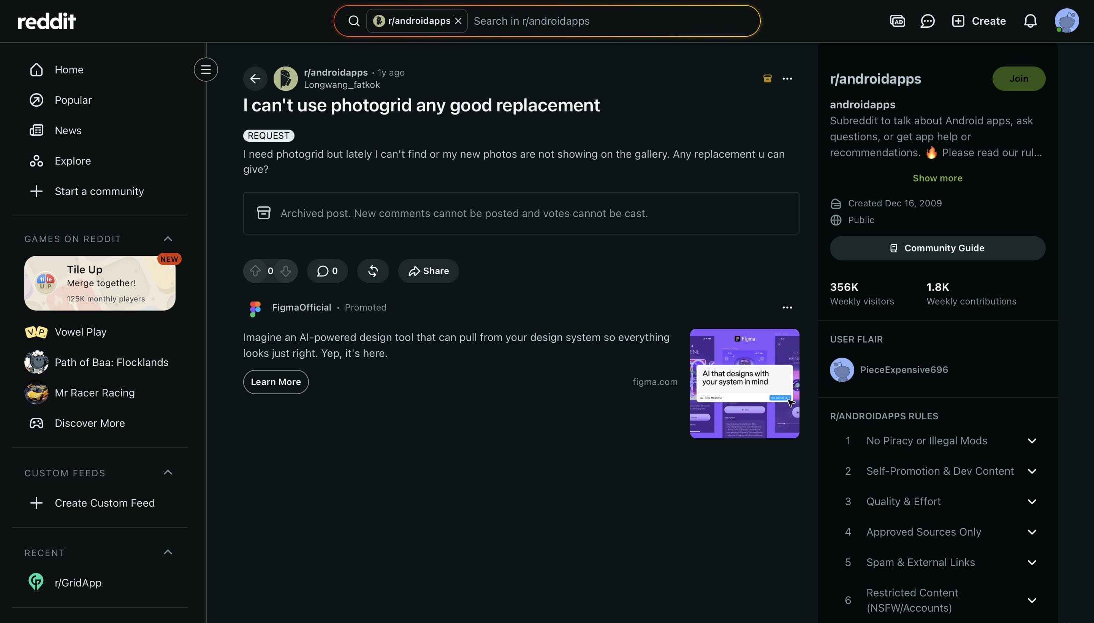Viewport: 1094px width, 623px height.
Task: Open the notifications bell
Action: tap(1030, 21)
